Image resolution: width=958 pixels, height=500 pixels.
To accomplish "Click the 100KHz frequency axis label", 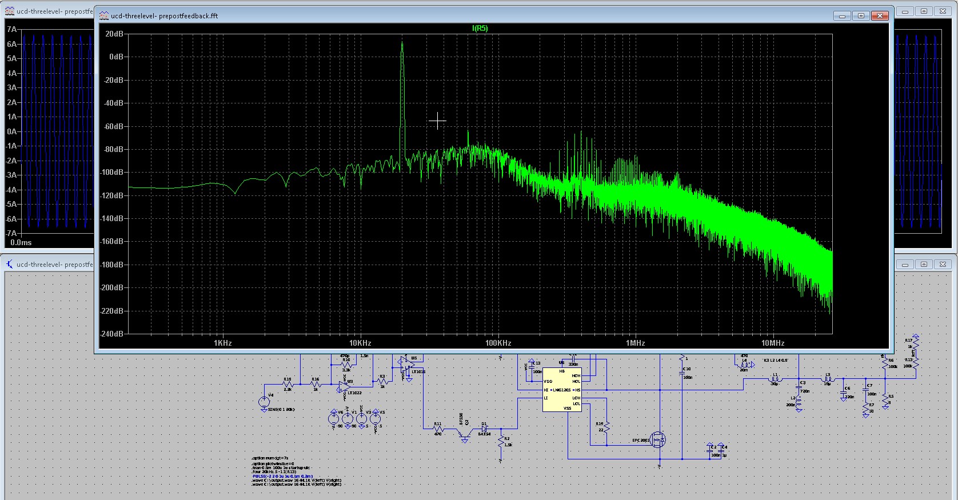I will (498, 343).
